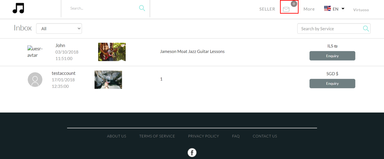Open the Inbox filter dropdown set to All
This screenshot has height=159, width=384.
coord(59,28)
